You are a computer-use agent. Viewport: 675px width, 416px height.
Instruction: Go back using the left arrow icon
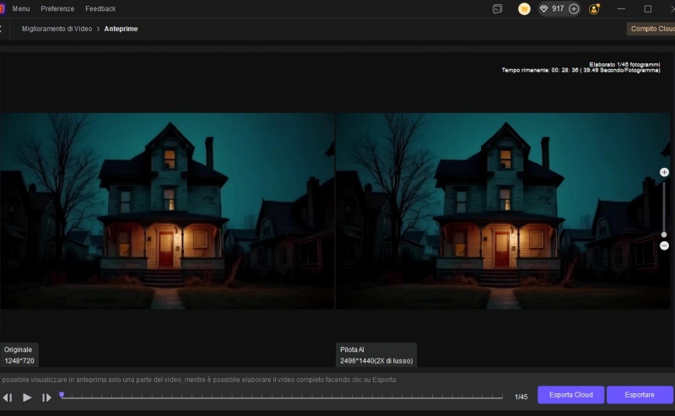(x=2, y=29)
